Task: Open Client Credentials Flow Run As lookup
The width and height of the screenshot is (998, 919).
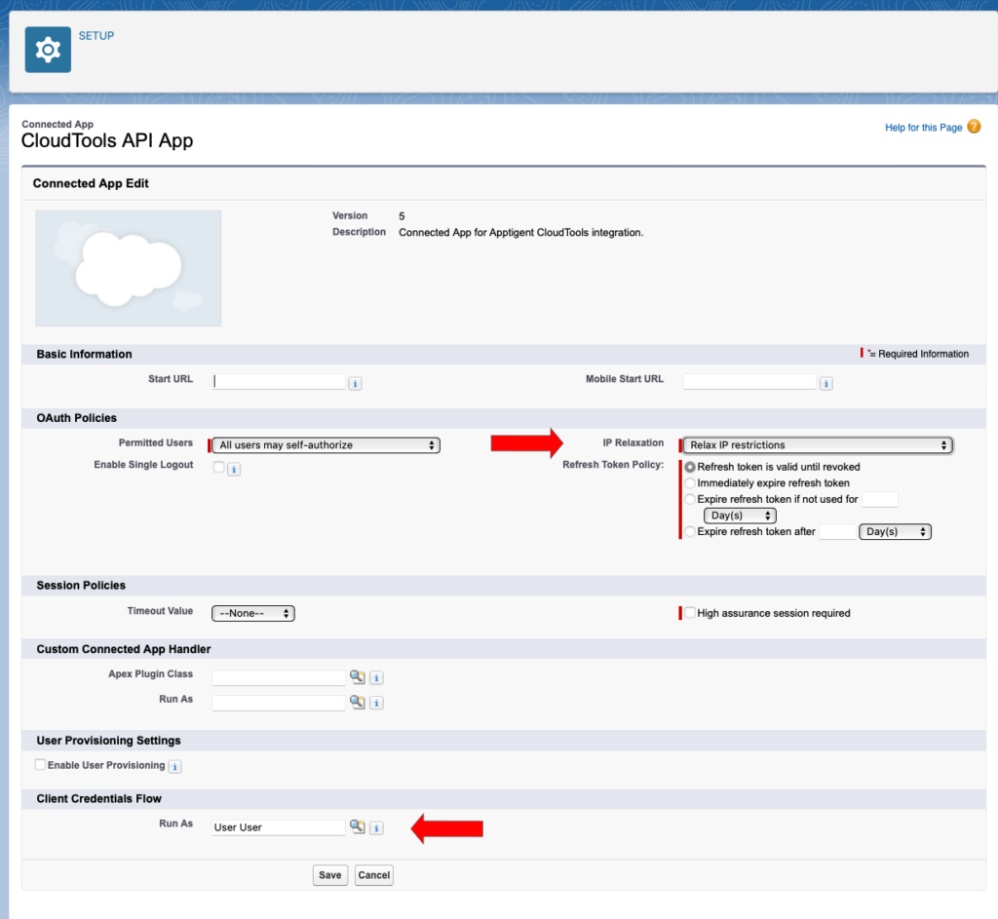Action: click(x=358, y=826)
